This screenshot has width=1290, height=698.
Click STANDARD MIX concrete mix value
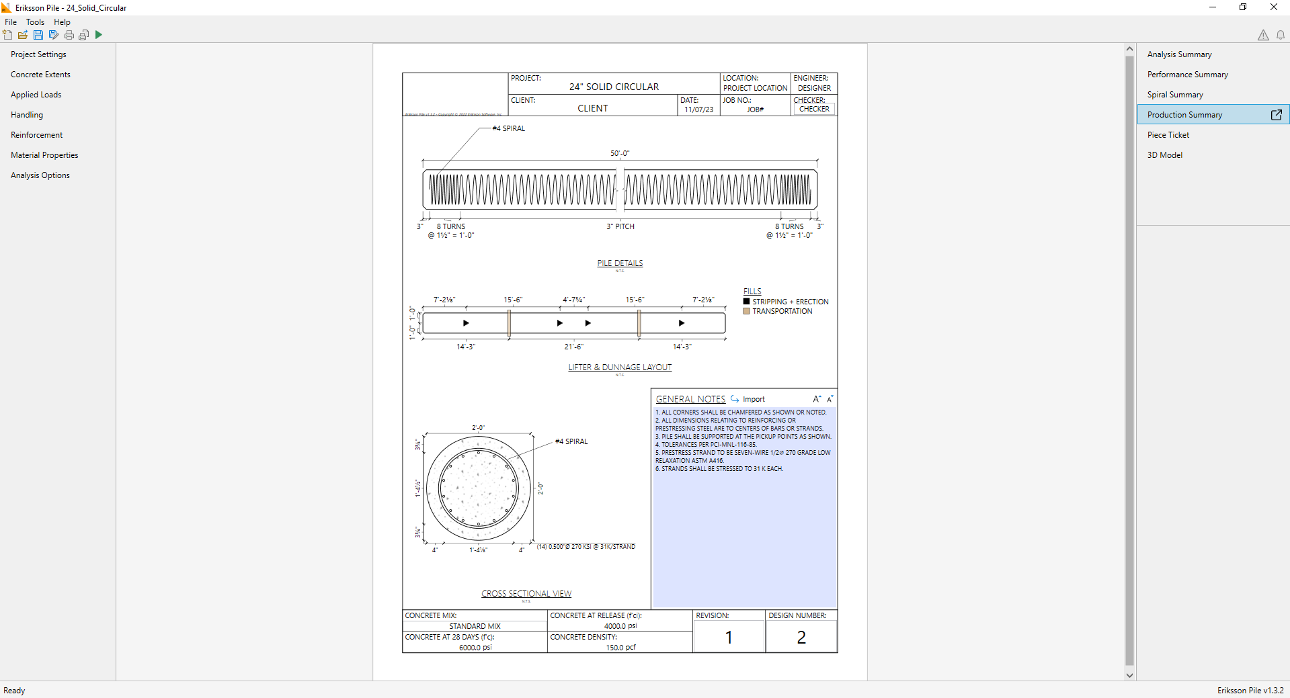475,626
